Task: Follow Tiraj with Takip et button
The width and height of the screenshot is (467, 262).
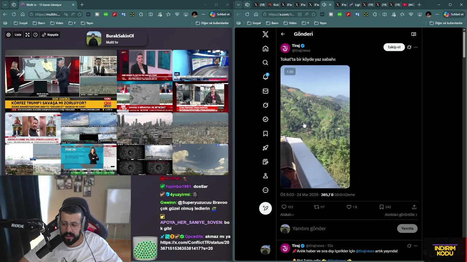Action: pyautogui.click(x=394, y=47)
